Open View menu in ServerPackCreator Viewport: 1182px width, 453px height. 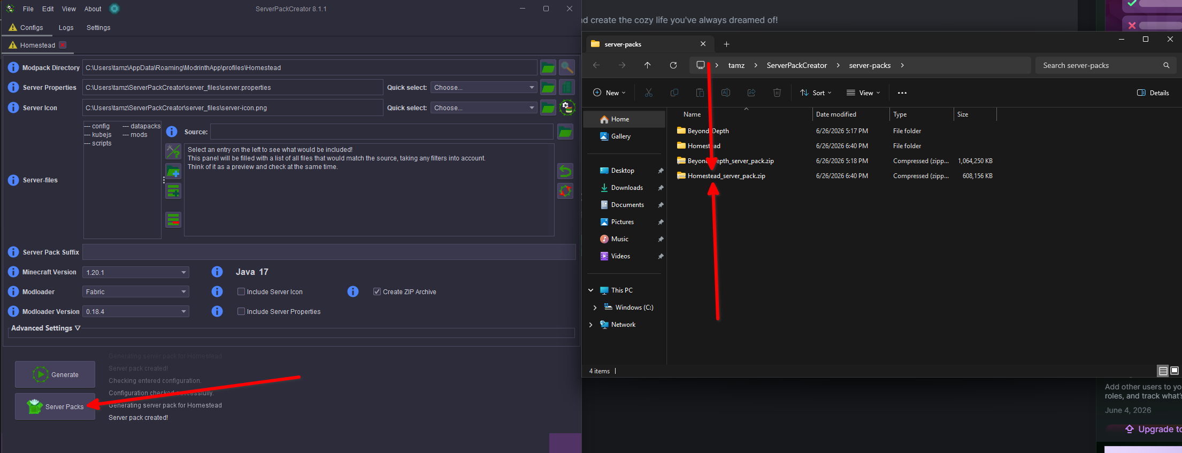click(x=69, y=9)
